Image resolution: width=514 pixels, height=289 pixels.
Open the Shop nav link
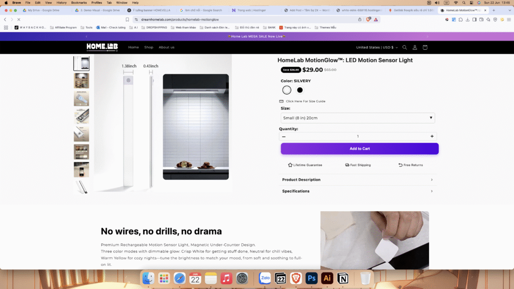click(x=149, y=47)
